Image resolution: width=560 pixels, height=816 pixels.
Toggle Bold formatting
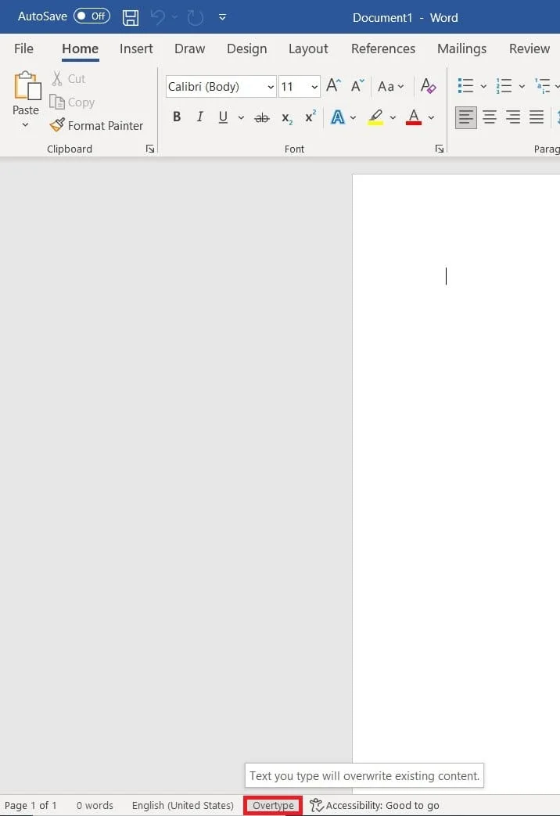tap(177, 117)
